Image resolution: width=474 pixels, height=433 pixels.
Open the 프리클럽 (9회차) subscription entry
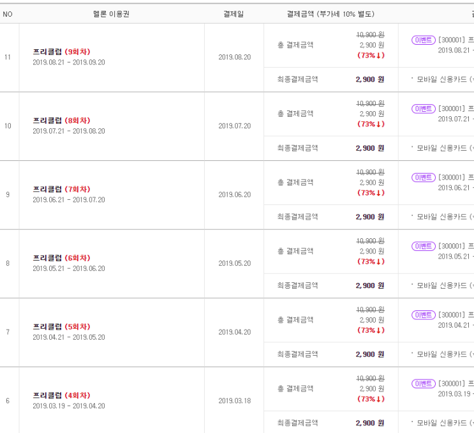click(61, 52)
